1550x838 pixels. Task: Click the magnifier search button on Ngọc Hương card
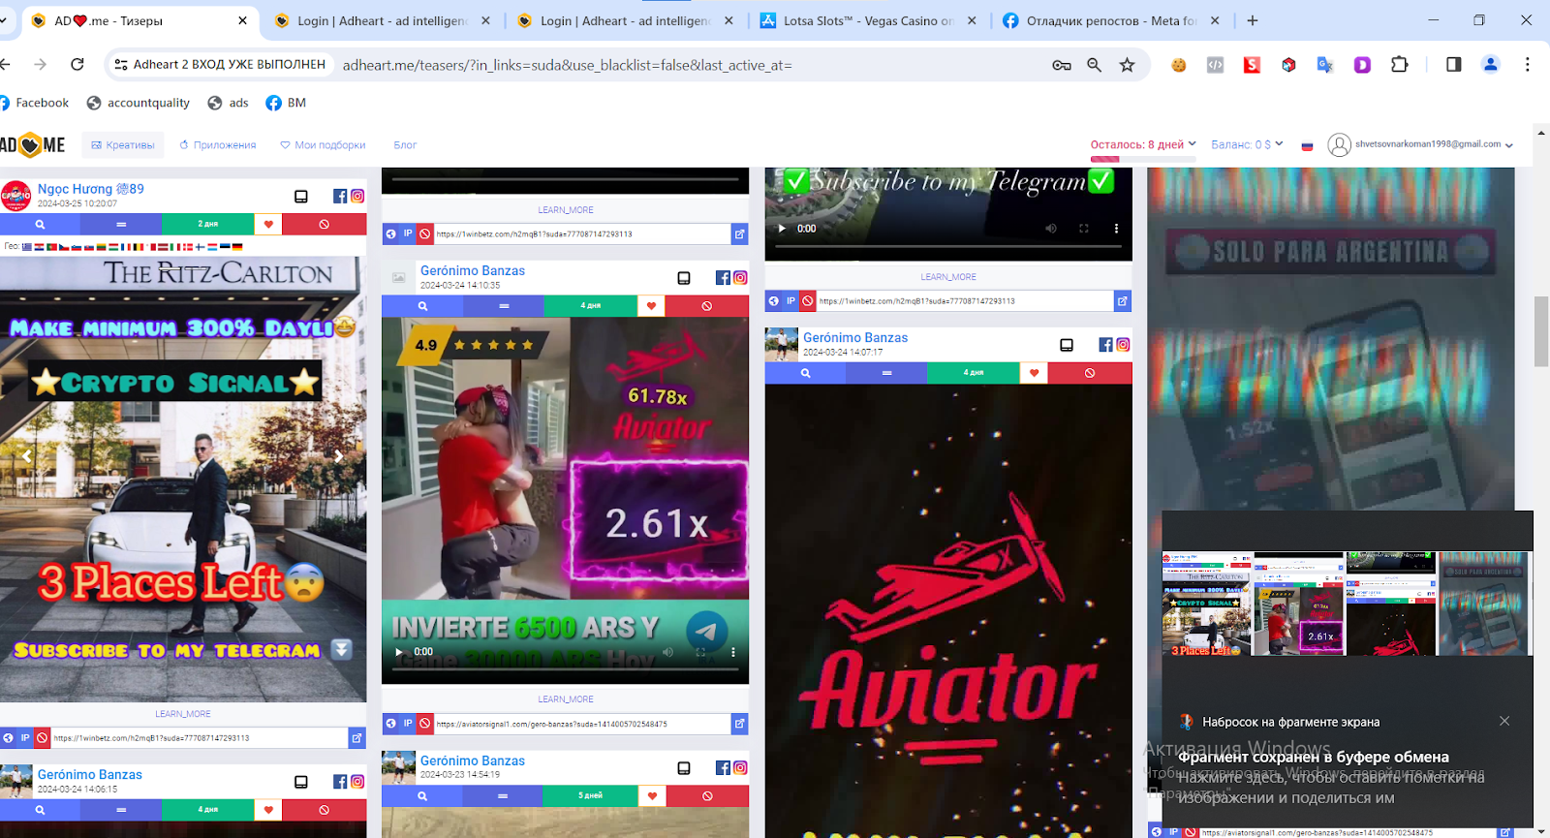(x=40, y=224)
